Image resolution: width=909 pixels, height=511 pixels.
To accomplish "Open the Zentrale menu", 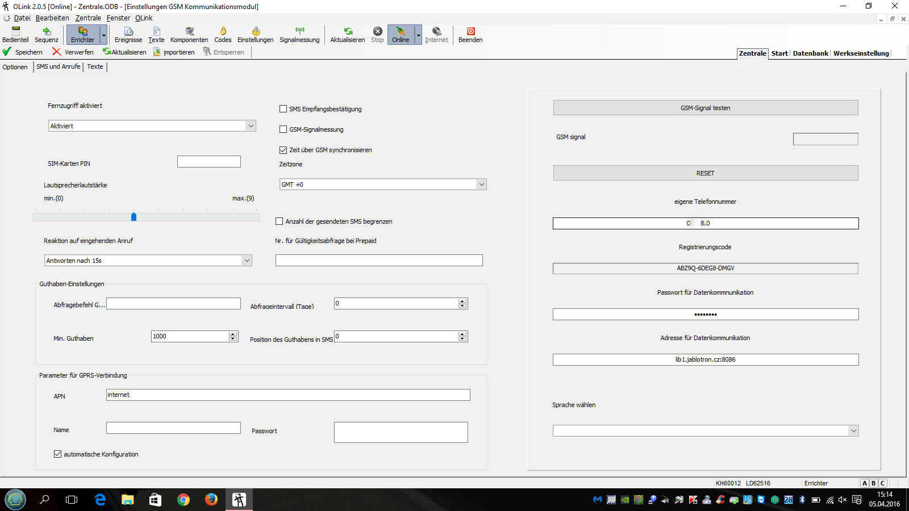I will (88, 18).
